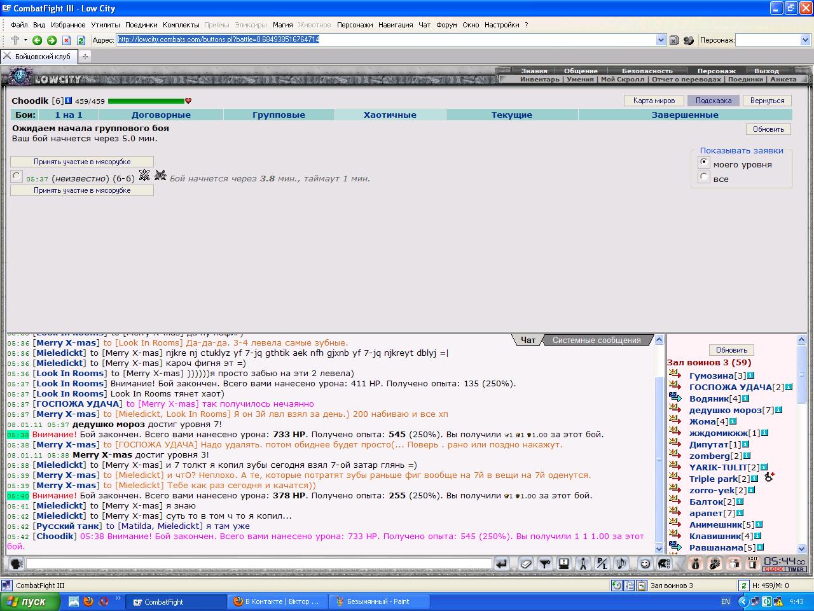Click the page refresh icon in toolbar
Image resolution: width=814 pixels, height=611 pixels.
tap(81, 40)
